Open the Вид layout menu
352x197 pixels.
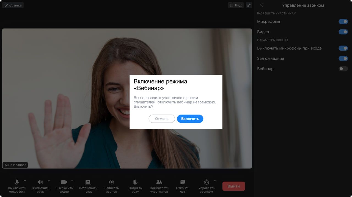click(x=236, y=5)
